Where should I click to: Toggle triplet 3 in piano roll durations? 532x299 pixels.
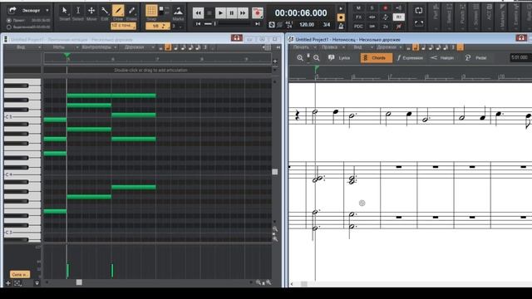tap(205, 47)
